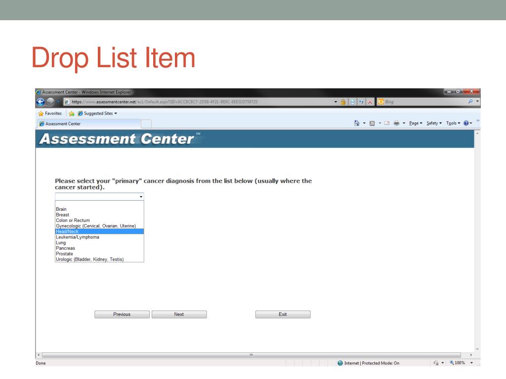Click the vertical scrollbar down arrow
The height and width of the screenshot is (379, 506).
coord(477,349)
